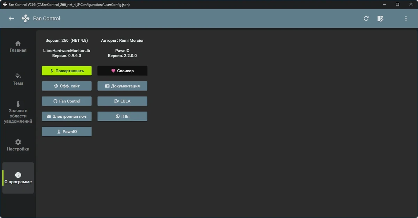Click the LibreHardwareMonitorLib label
This screenshot has width=418, height=218.
67,51
